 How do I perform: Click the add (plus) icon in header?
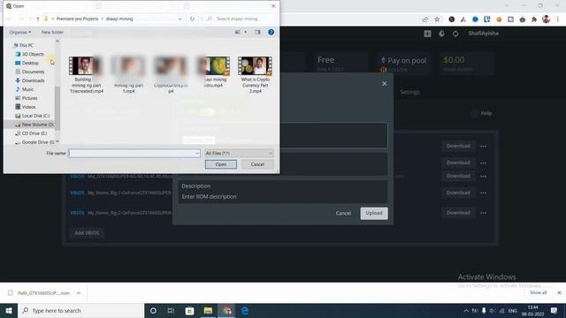pos(427,34)
